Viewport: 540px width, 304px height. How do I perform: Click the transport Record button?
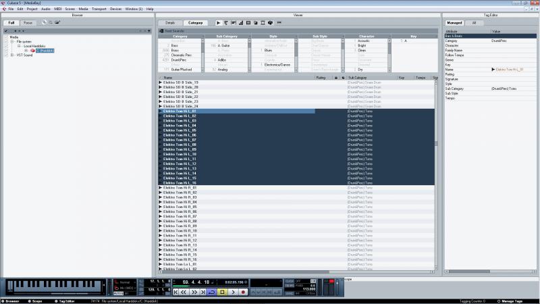point(243,292)
